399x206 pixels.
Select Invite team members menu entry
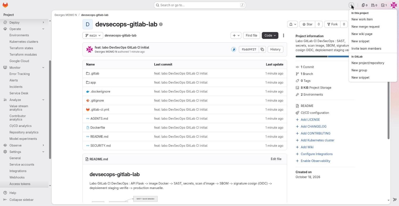[373, 49]
